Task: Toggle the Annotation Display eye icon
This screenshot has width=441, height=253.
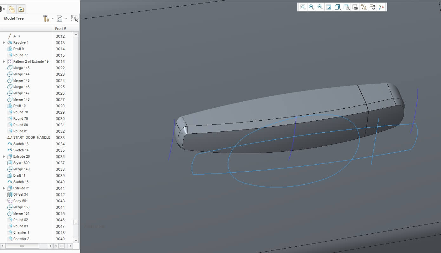Action: pyautogui.click(x=373, y=7)
